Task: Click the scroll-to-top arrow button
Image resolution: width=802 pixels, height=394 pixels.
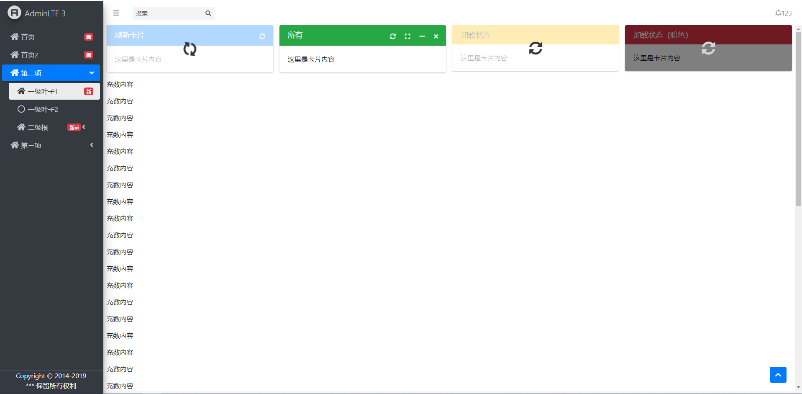Action: click(x=778, y=375)
